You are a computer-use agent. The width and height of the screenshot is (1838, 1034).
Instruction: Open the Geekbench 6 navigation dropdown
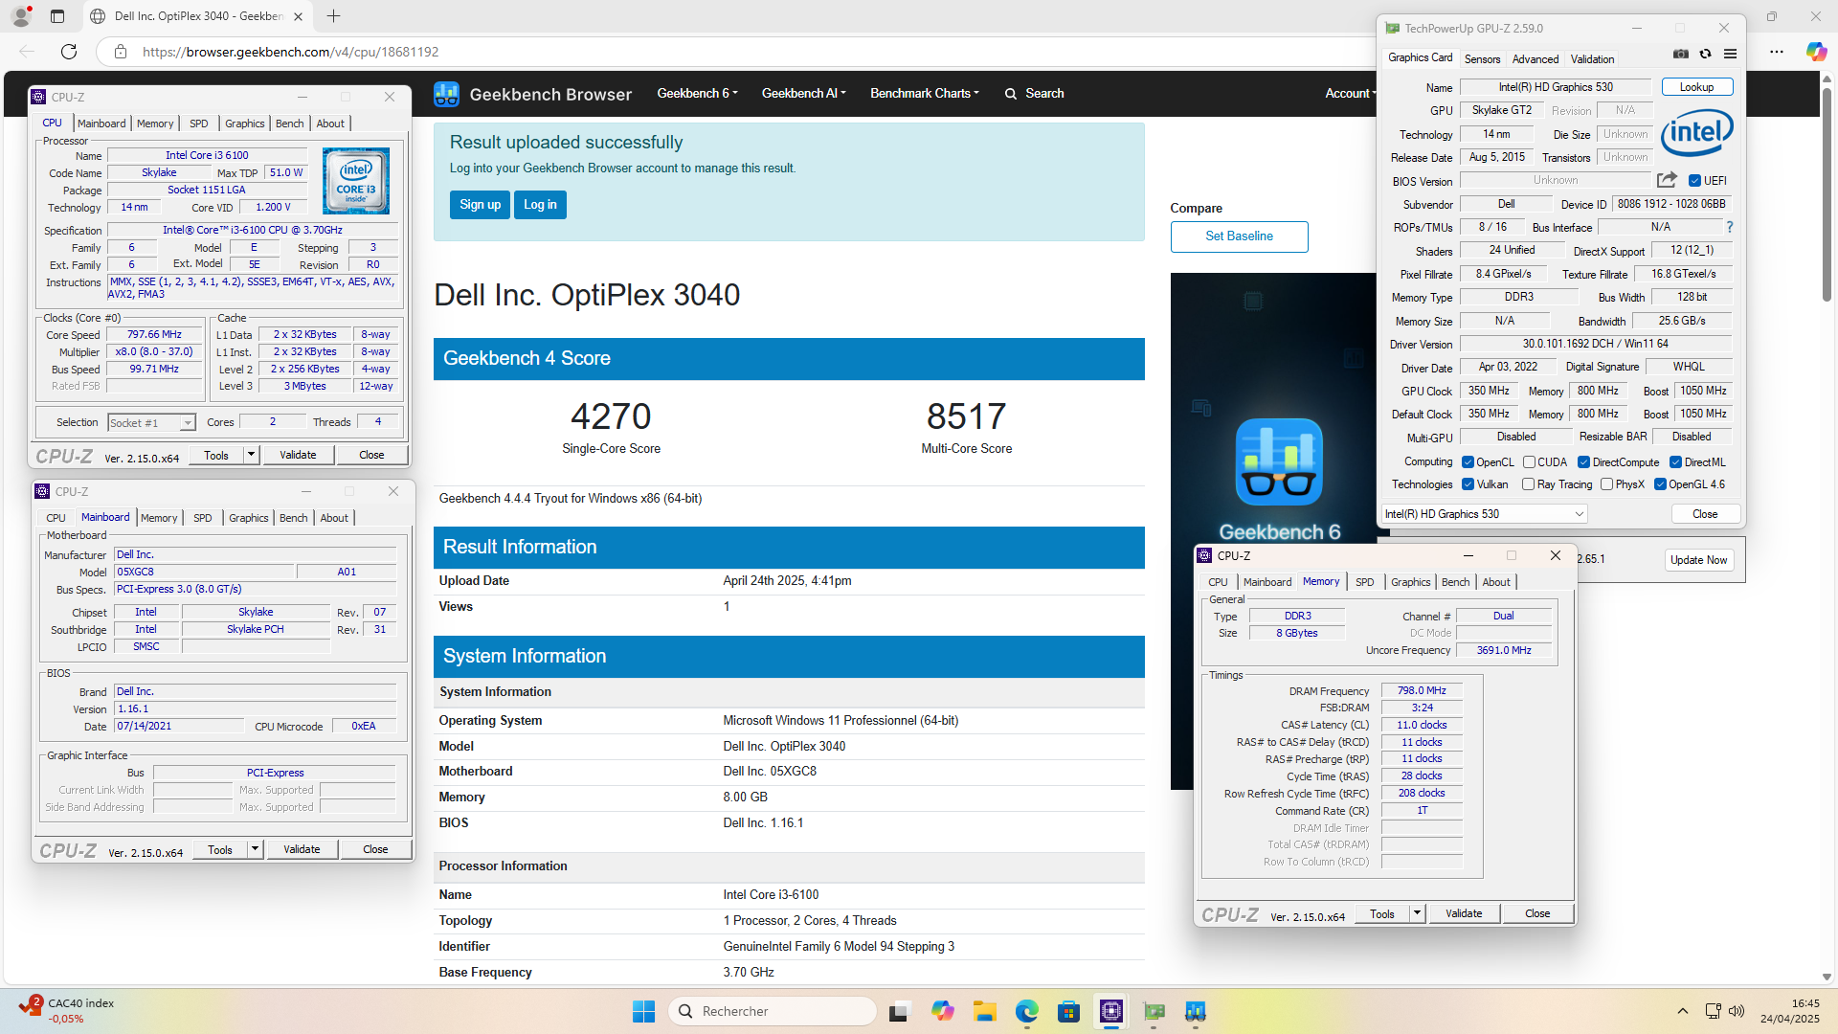[x=697, y=94]
